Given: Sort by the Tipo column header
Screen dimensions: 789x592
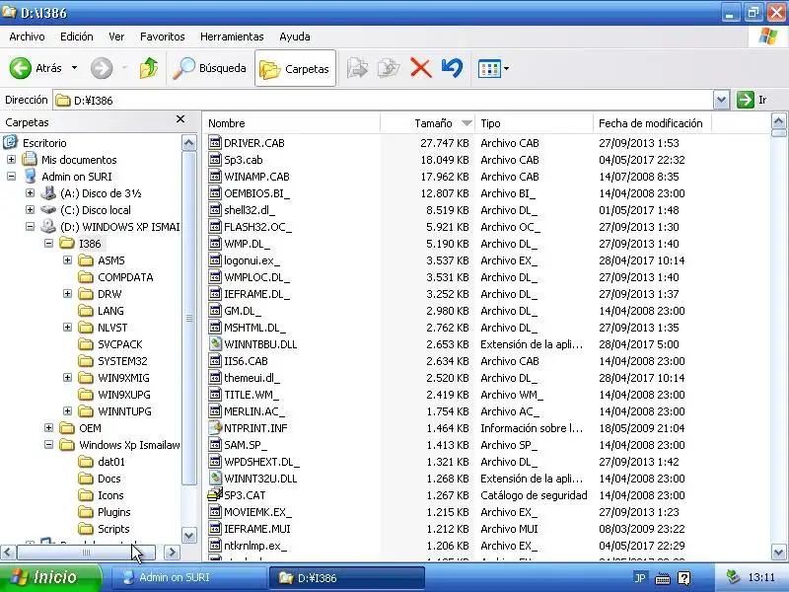Looking at the screenshot, I should 534,123.
